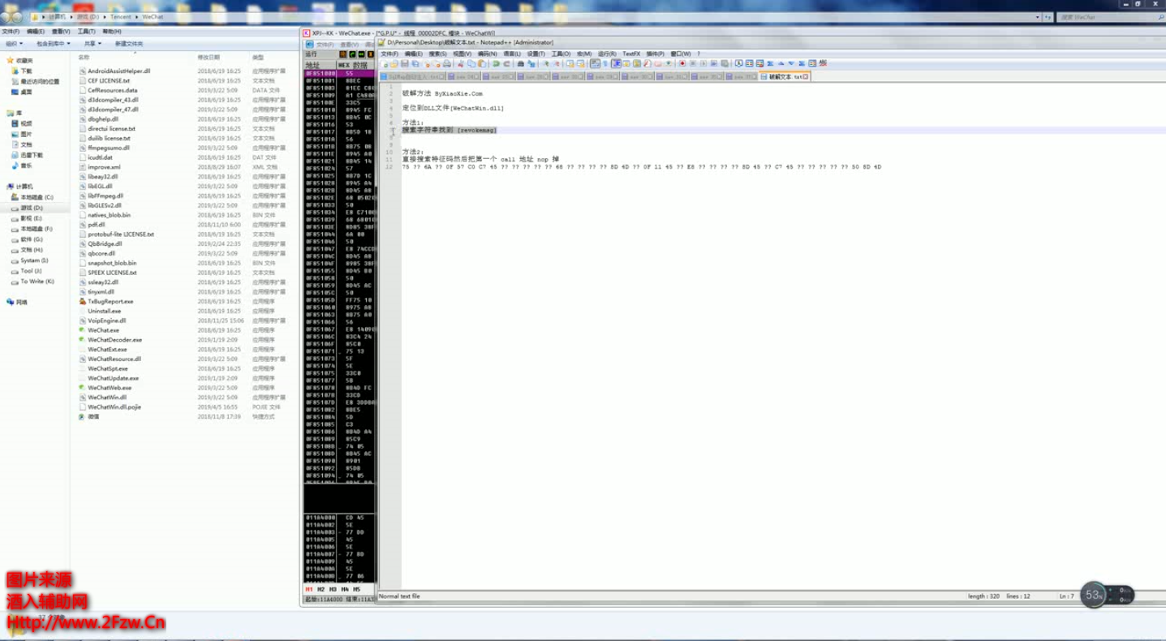
Task: Click the 新建文件夹 button in Explorer
Action: (x=129, y=44)
